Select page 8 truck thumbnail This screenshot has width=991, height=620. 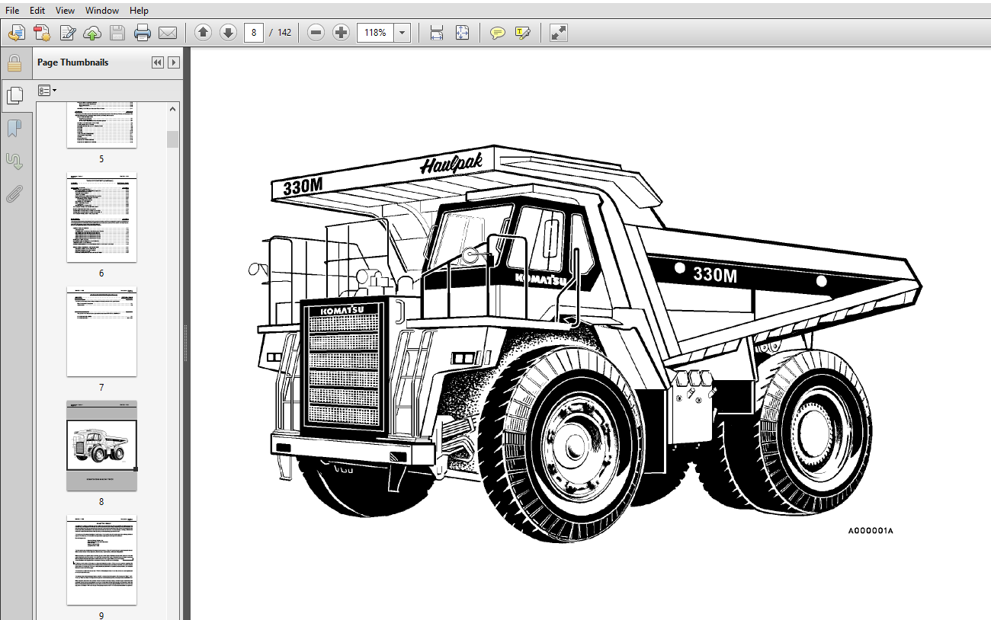click(x=101, y=446)
